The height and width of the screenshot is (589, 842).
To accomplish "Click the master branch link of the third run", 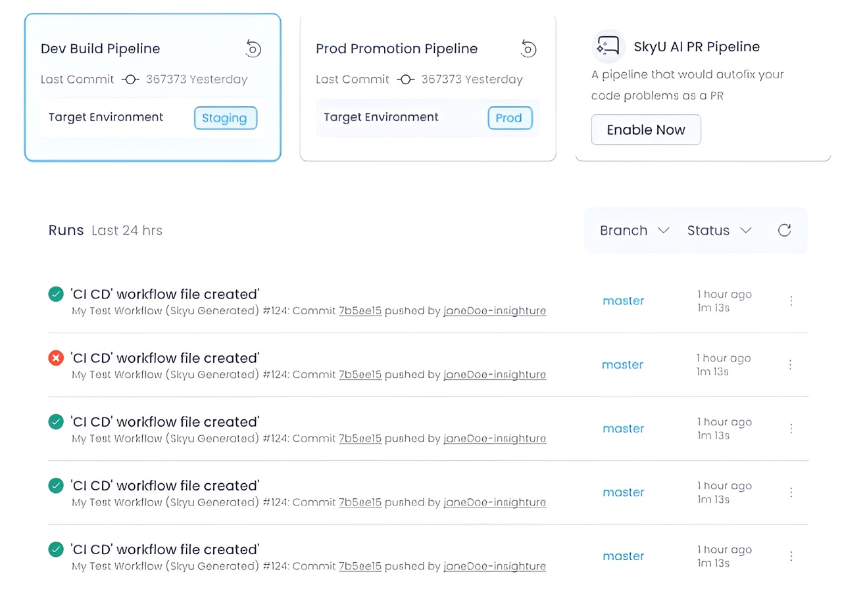I will 624,429.
